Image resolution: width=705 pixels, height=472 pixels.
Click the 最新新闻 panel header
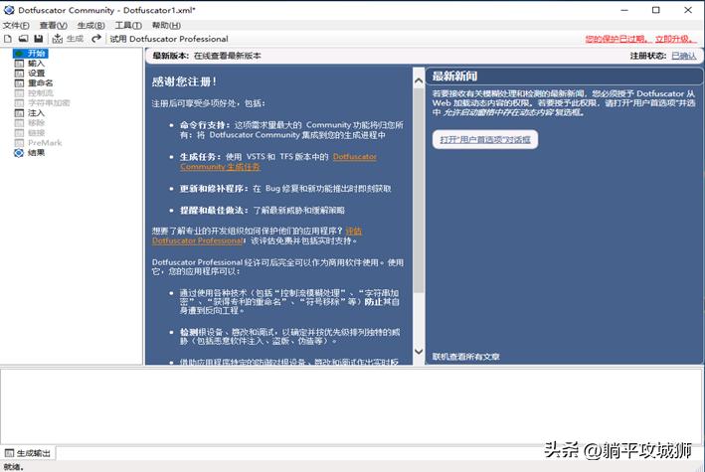[x=564, y=77]
